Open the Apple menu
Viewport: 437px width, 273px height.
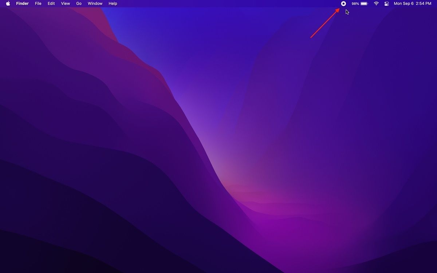click(x=8, y=4)
